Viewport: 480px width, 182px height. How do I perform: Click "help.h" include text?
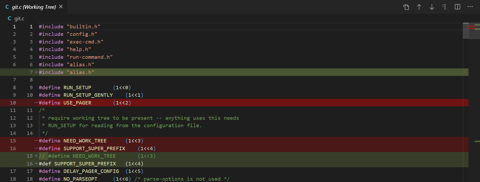point(79,49)
